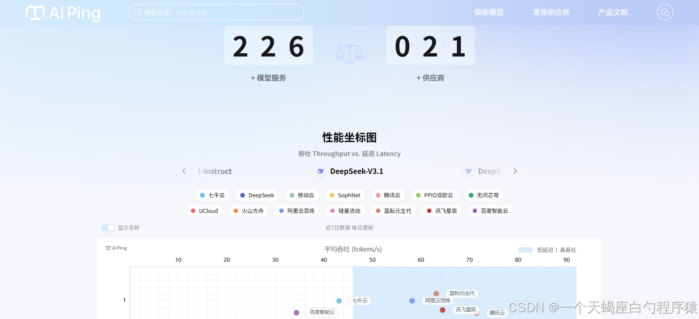Toggle UCloud provider legend
This screenshot has width=699, height=319.
click(x=204, y=211)
